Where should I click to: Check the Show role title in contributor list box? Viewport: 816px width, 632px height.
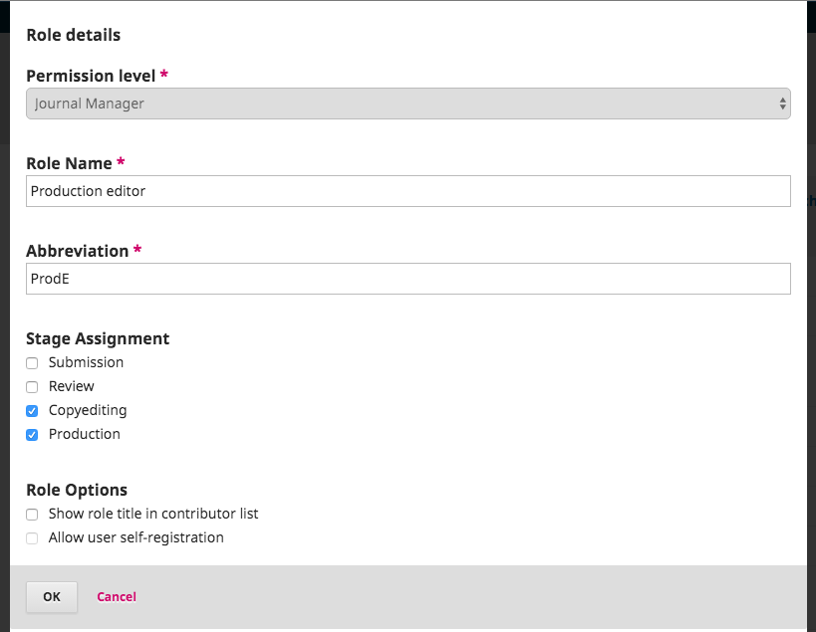(x=32, y=515)
